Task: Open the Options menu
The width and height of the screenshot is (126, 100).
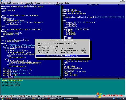Action: [x=52, y=3]
